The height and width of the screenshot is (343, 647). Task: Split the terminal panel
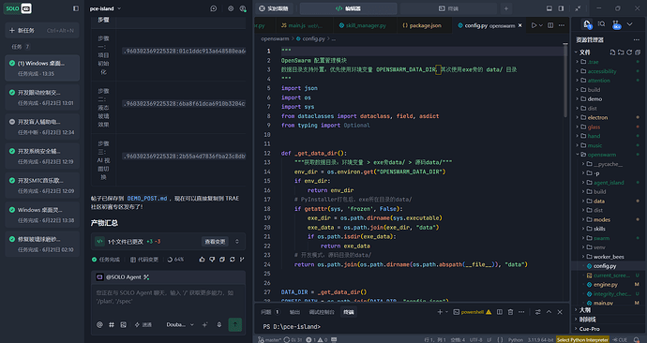point(500,312)
